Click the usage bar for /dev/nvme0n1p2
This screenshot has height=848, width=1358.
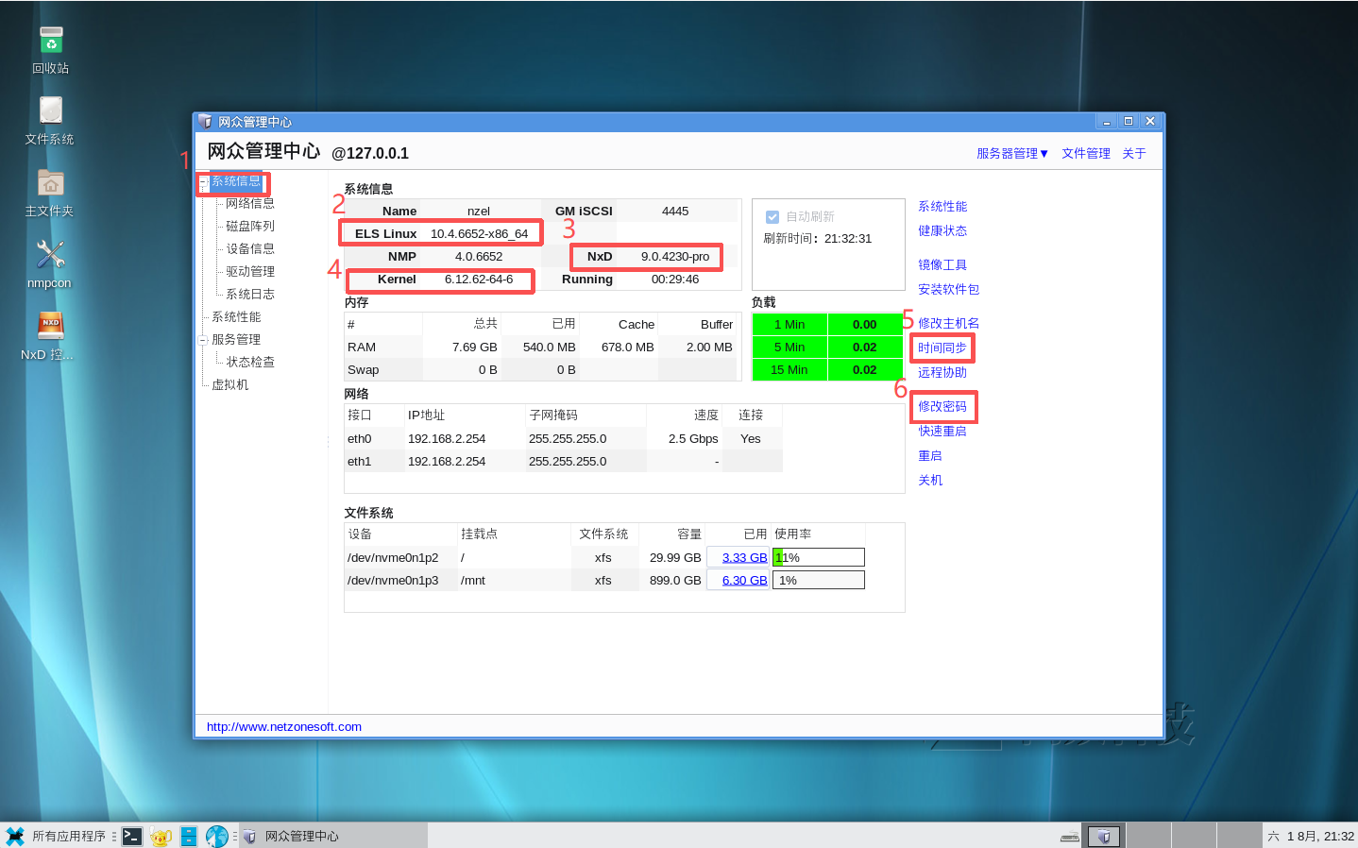(819, 558)
